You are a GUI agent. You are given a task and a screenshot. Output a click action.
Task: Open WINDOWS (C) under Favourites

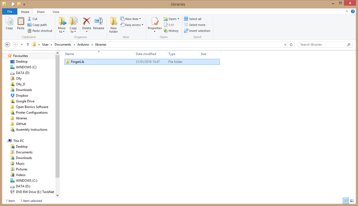coord(26,67)
